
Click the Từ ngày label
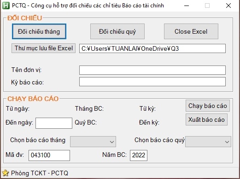[18, 109]
